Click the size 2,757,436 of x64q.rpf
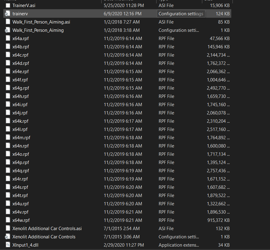Image resolution: width=270 pixels, height=250 pixels. point(218,171)
